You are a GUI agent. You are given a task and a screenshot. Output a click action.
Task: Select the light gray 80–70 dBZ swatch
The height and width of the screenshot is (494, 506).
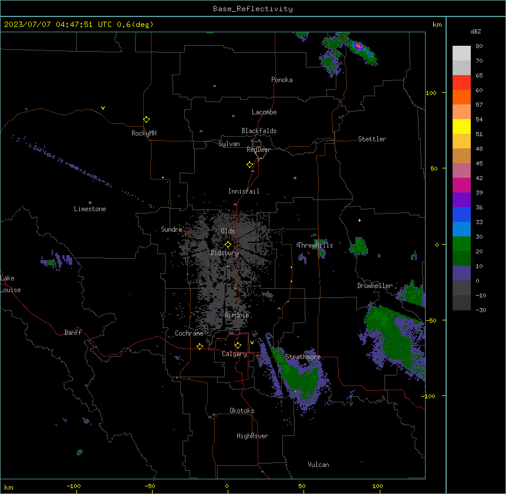461,53
